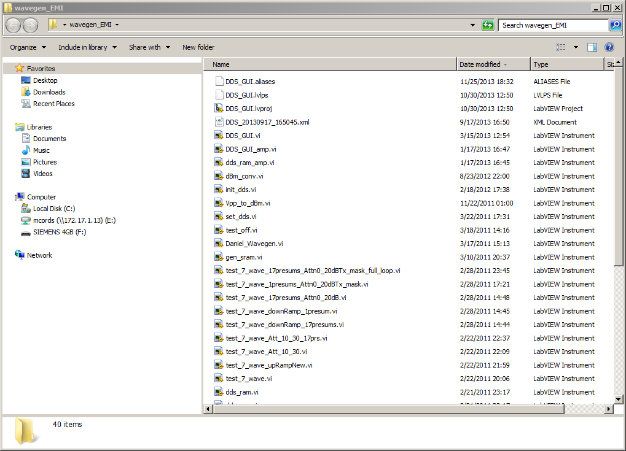Click the refresh button beside address bar
The height and width of the screenshot is (451, 626).
tap(488, 25)
